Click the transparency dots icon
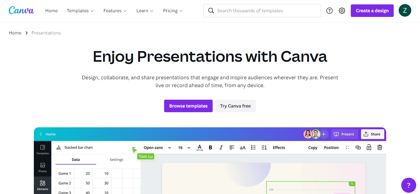Viewport: 420px width, 194px height. (347, 148)
